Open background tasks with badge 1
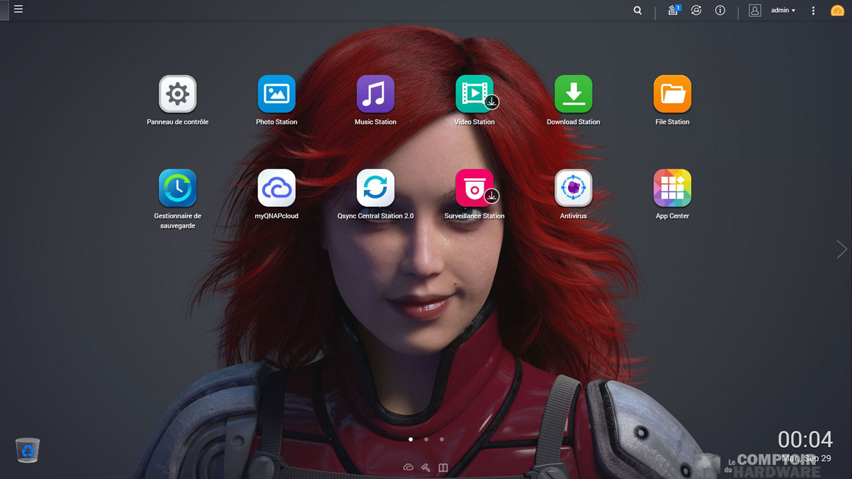Screen dimensions: 852x479 coord(673,10)
